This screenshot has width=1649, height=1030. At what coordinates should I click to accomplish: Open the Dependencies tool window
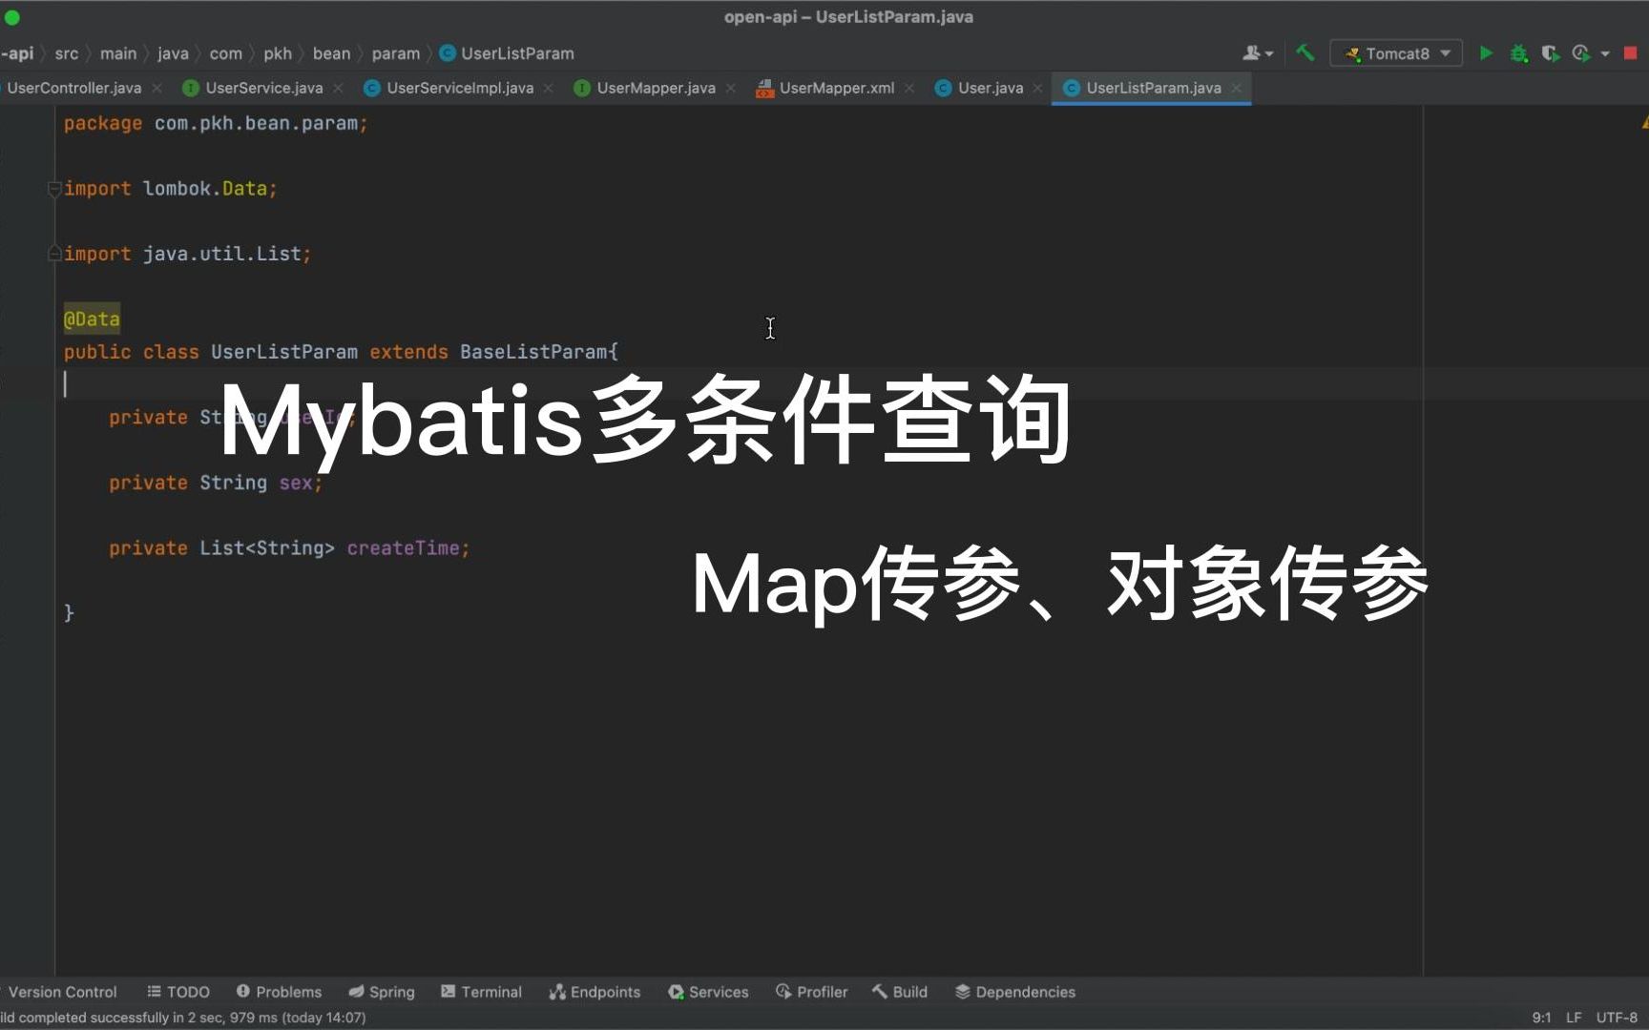click(x=1014, y=992)
